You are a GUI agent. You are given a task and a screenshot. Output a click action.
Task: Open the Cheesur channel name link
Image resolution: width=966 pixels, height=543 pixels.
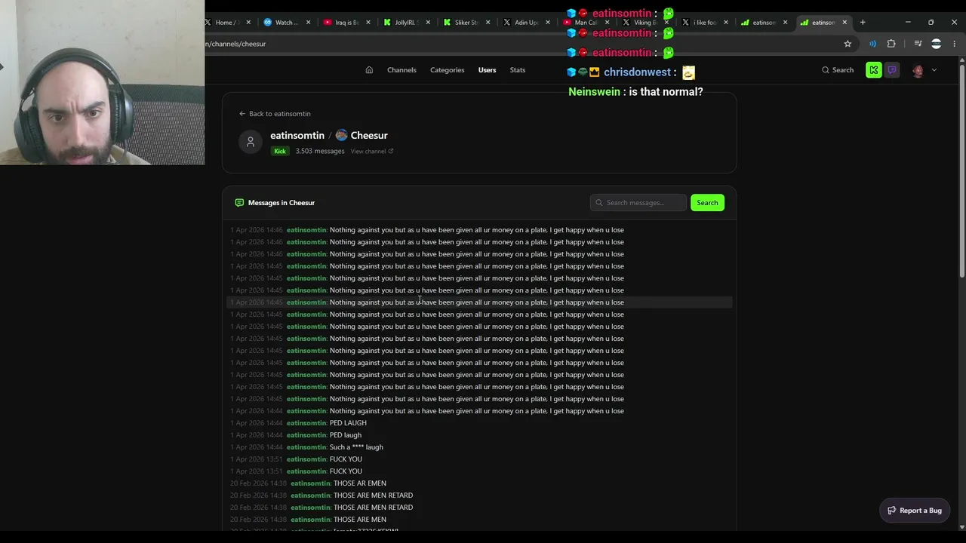coord(369,135)
